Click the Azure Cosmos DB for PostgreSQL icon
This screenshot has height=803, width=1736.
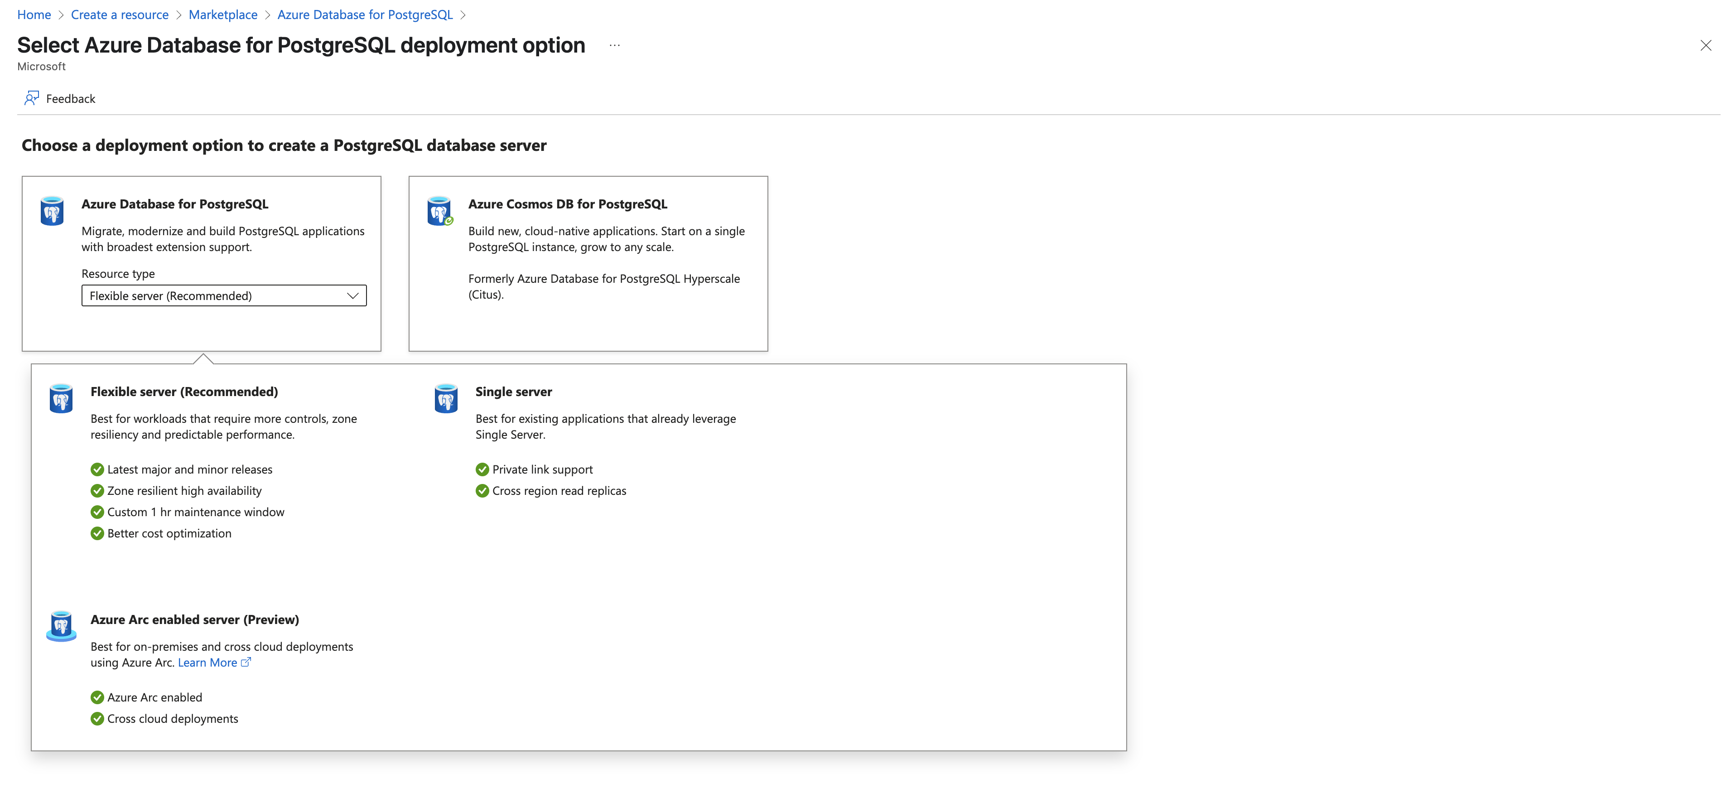439,211
